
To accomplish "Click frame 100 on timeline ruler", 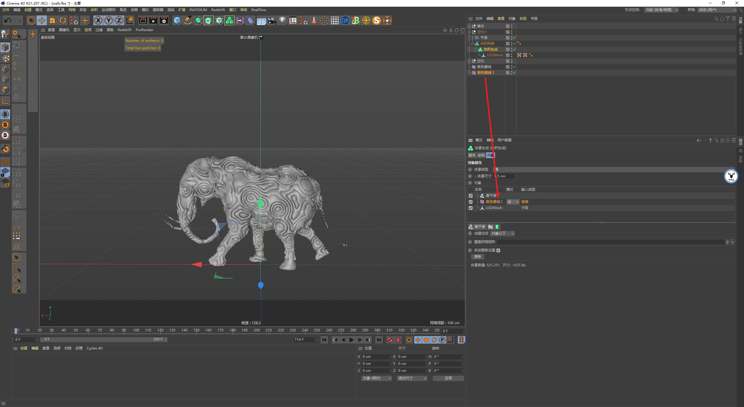I will tap(136, 330).
